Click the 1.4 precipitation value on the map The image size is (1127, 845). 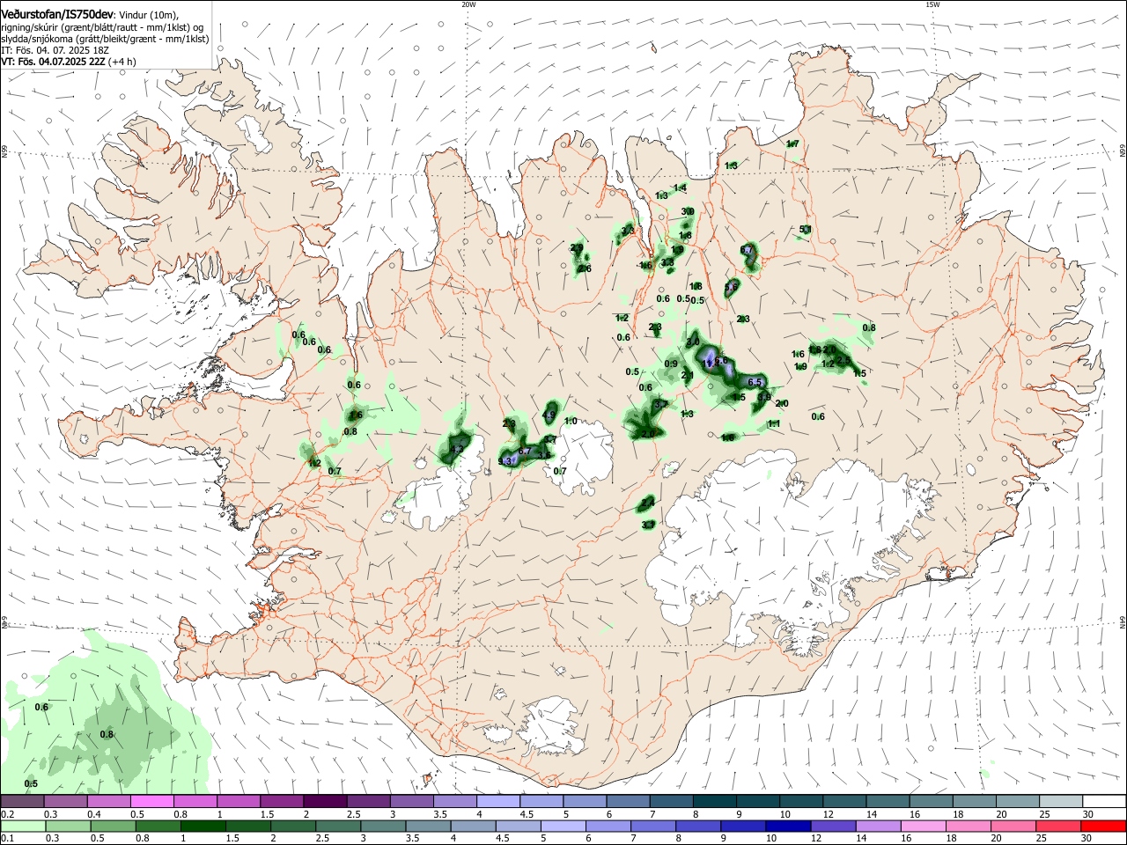click(x=680, y=187)
